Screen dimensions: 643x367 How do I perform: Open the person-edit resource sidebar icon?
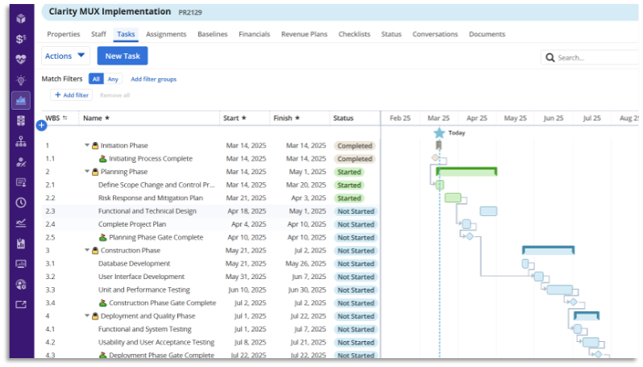pos(21,162)
